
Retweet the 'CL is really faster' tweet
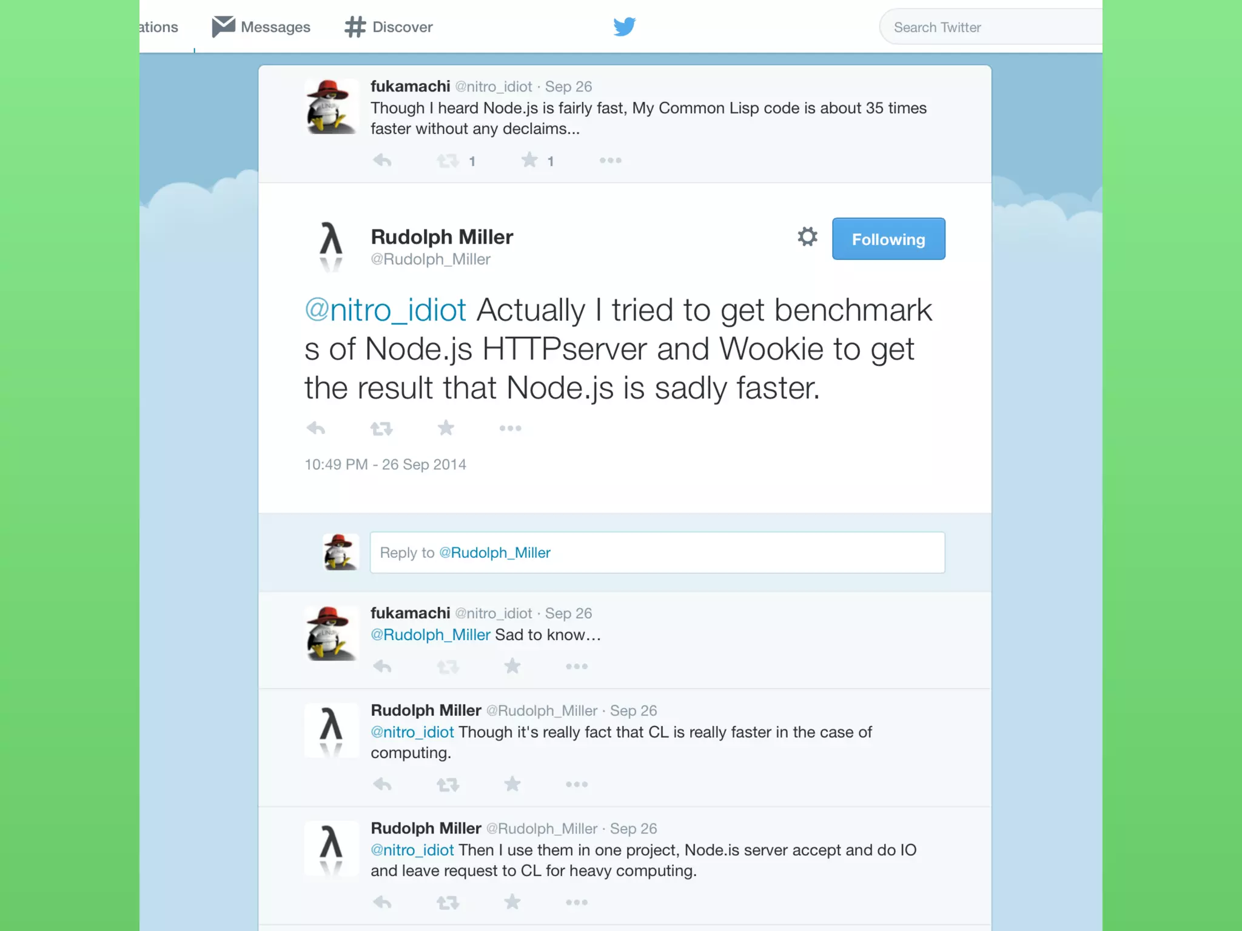[448, 784]
